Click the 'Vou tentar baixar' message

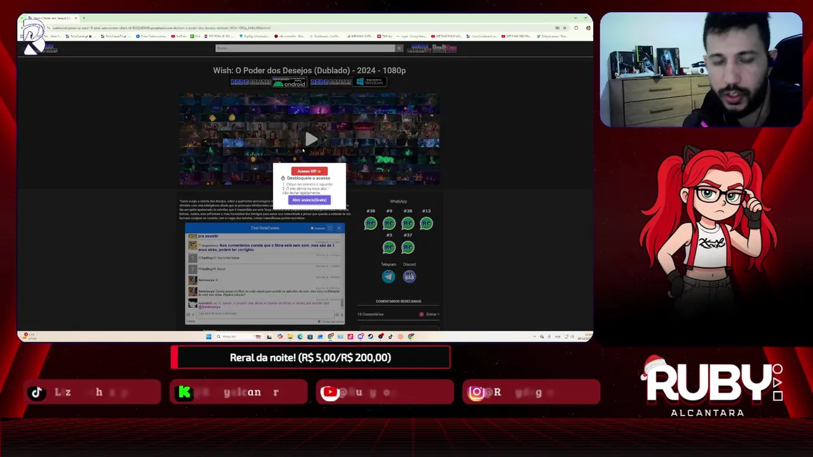coord(229,258)
